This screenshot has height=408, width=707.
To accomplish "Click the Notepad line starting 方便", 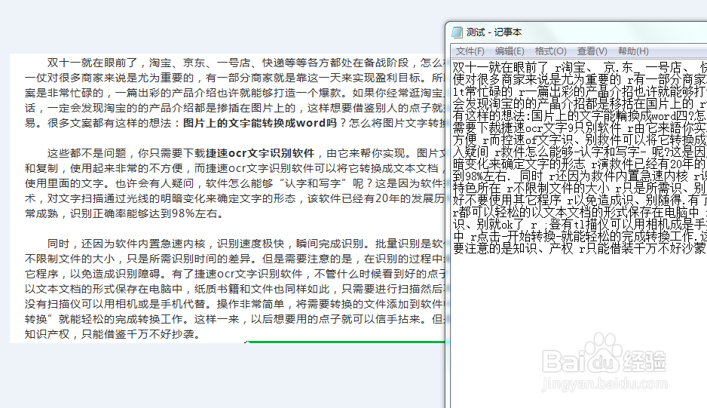I will pos(580,140).
